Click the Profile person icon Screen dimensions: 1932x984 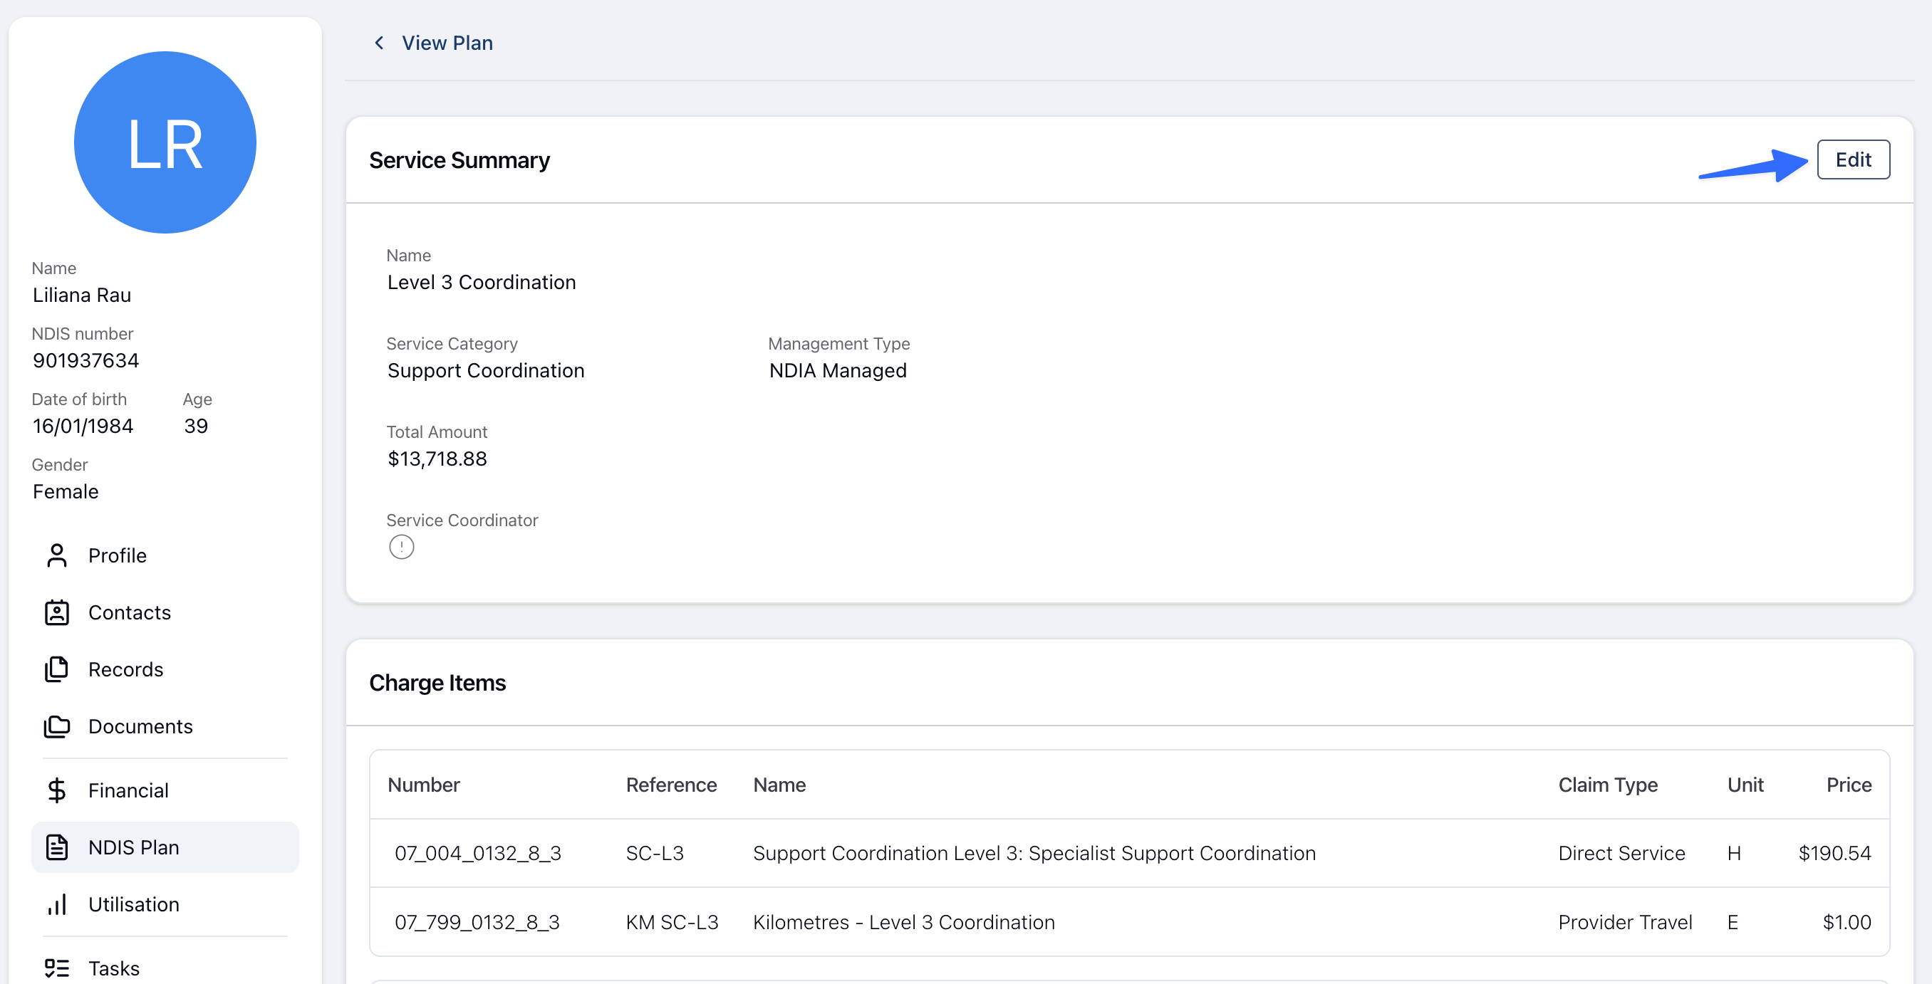tap(57, 555)
